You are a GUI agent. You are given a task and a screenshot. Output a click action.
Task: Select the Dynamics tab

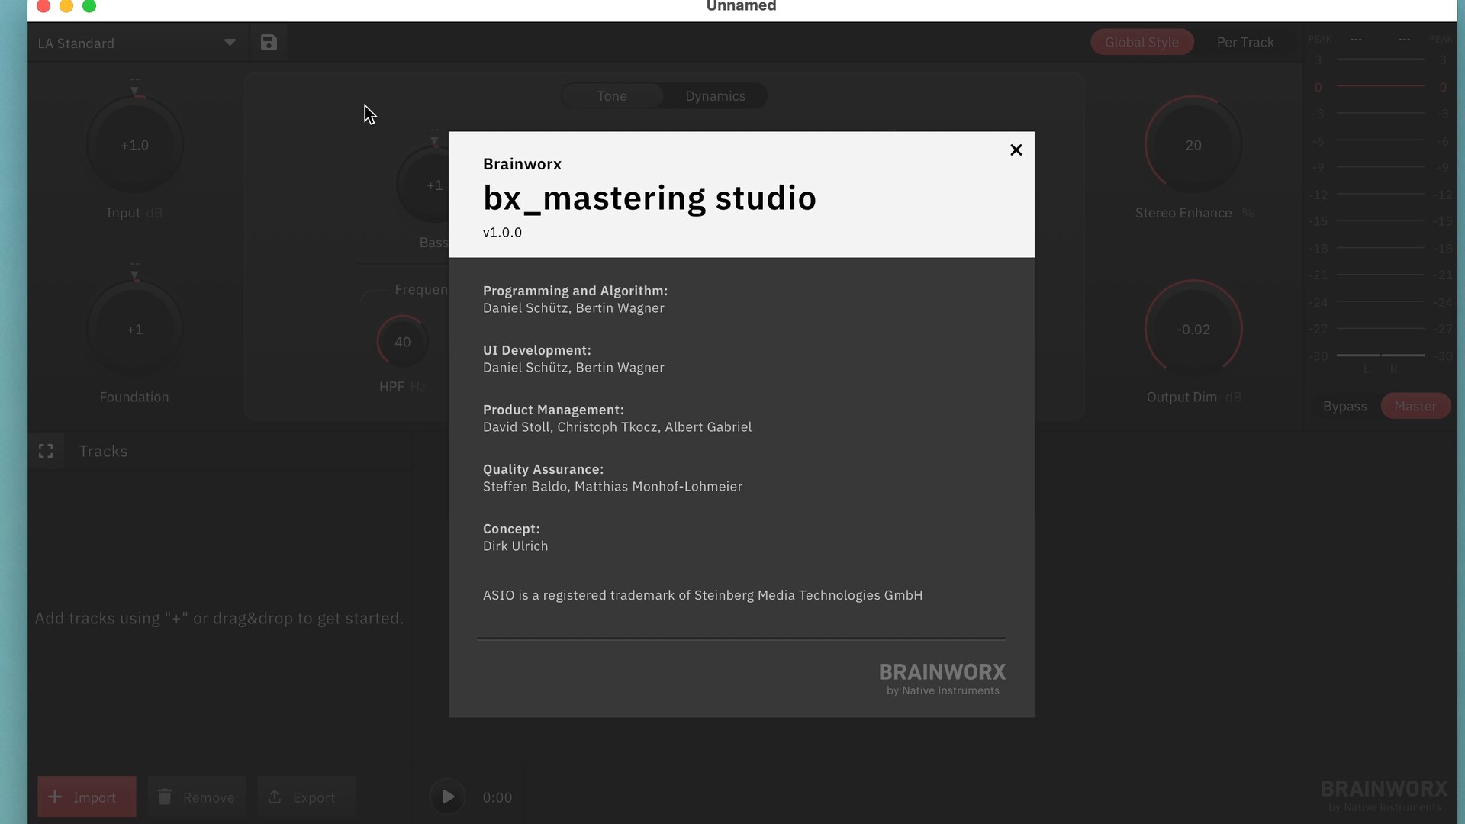(715, 96)
